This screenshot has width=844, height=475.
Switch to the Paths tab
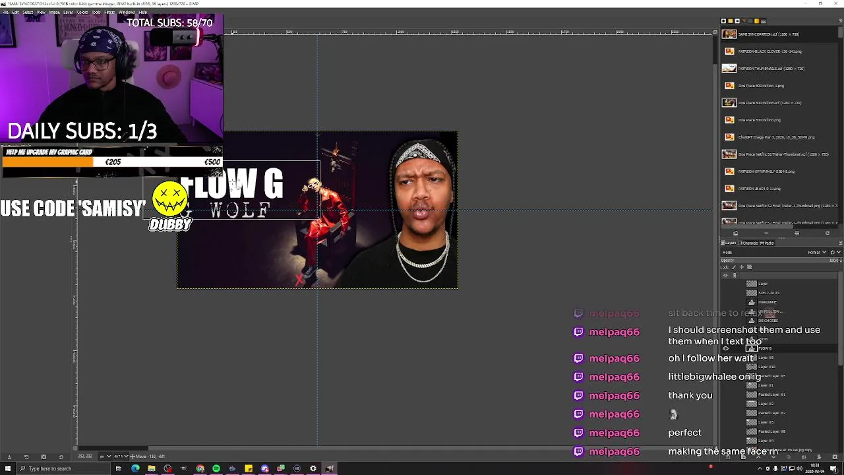[x=767, y=243]
